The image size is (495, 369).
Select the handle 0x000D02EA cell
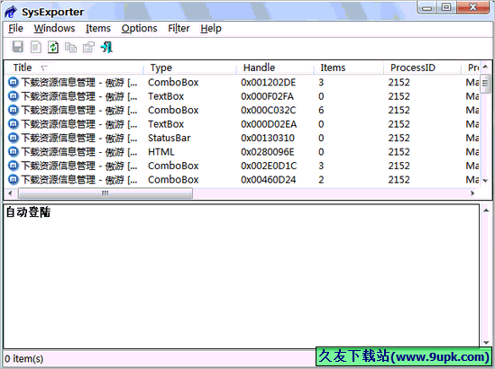tap(269, 124)
